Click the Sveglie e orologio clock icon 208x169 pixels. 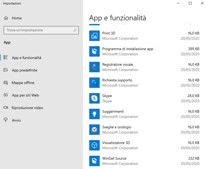point(94,130)
